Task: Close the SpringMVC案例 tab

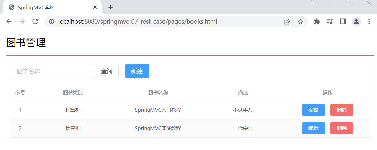Action: (95, 7)
